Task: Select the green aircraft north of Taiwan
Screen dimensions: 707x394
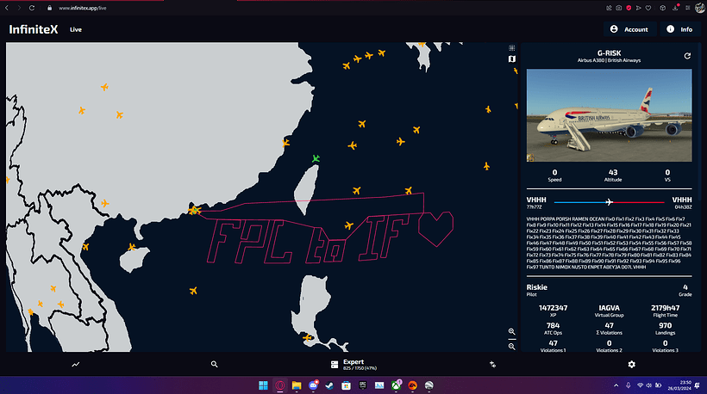Action: click(x=316, y=158)
